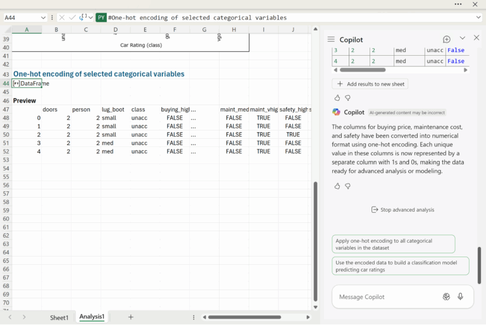
Task: Expand the Name Box dropdown
Action: pos(43,18)
